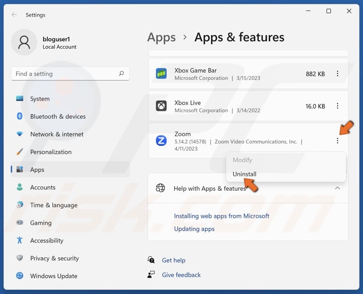Collapse the Help with Apps & features section
The width and height of the screenshot is (363, 294).
338,188
